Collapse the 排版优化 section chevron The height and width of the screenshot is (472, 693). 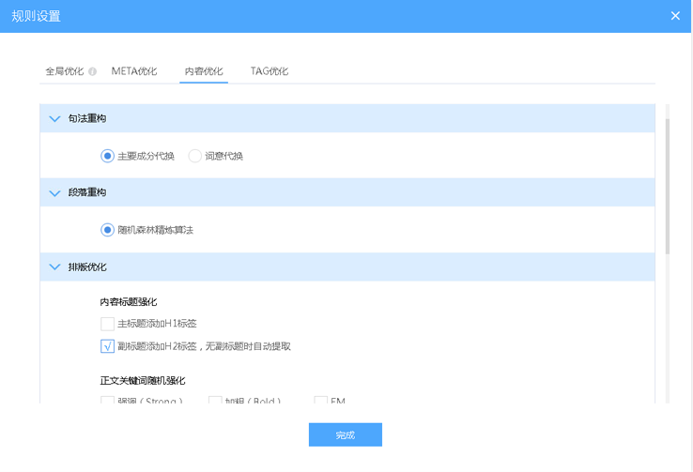(x=54, y=267)
